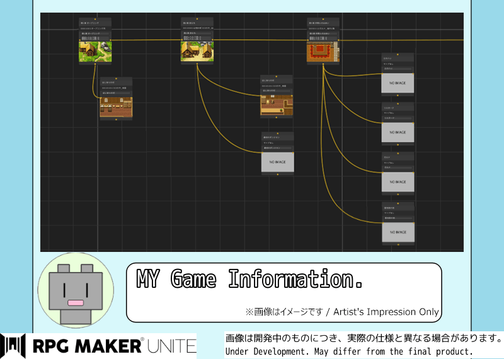Click the MY Game Information text box

coord(283,292)
